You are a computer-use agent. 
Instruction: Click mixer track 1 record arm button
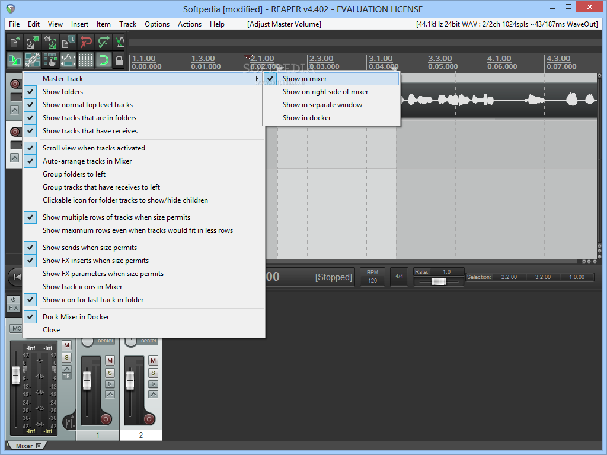click(x=106, y=419)
